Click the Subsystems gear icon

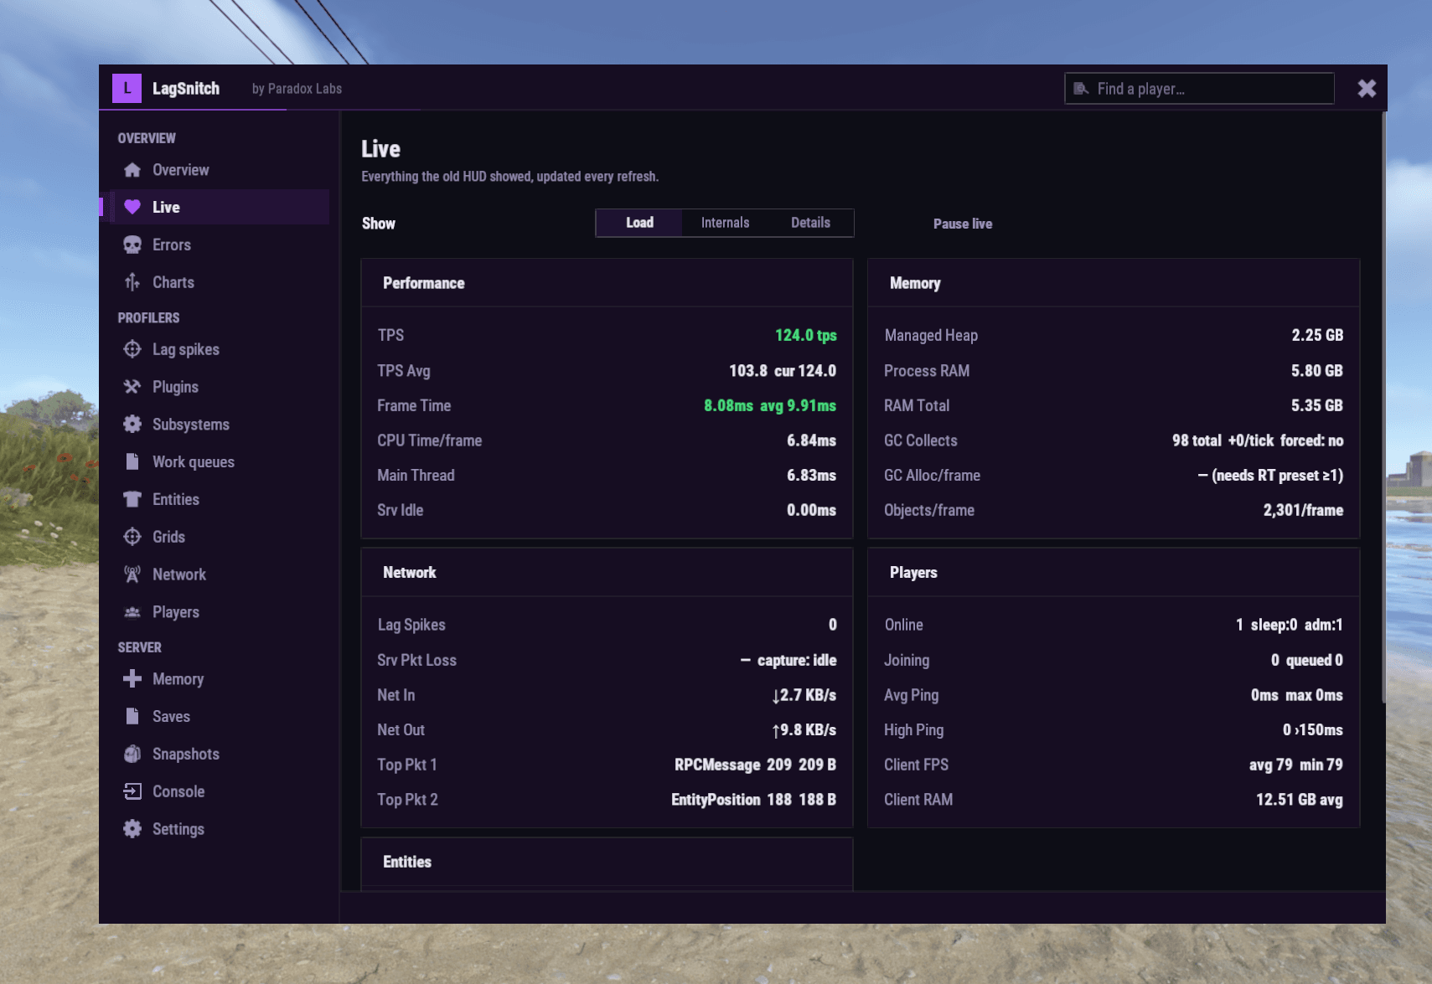tap(132, 425)
